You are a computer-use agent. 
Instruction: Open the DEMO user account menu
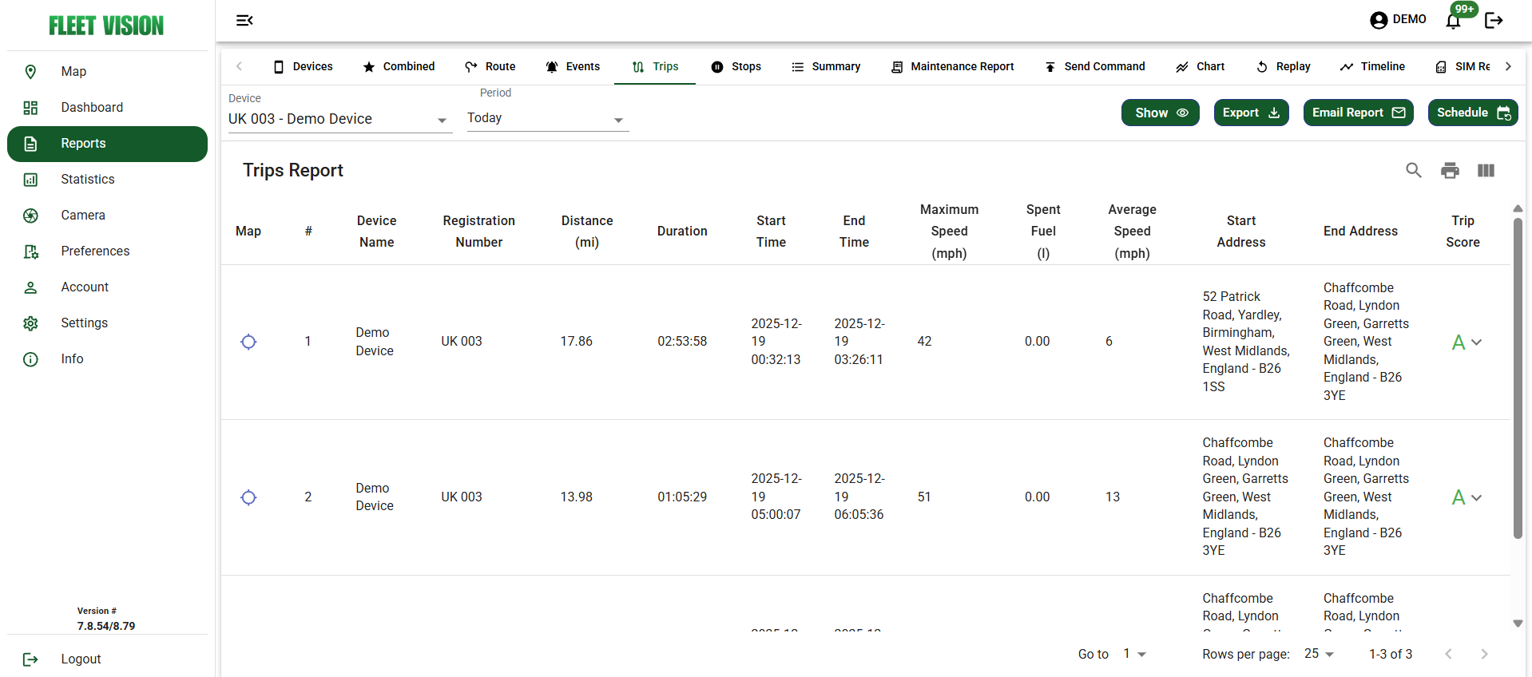click(1398, 20)
